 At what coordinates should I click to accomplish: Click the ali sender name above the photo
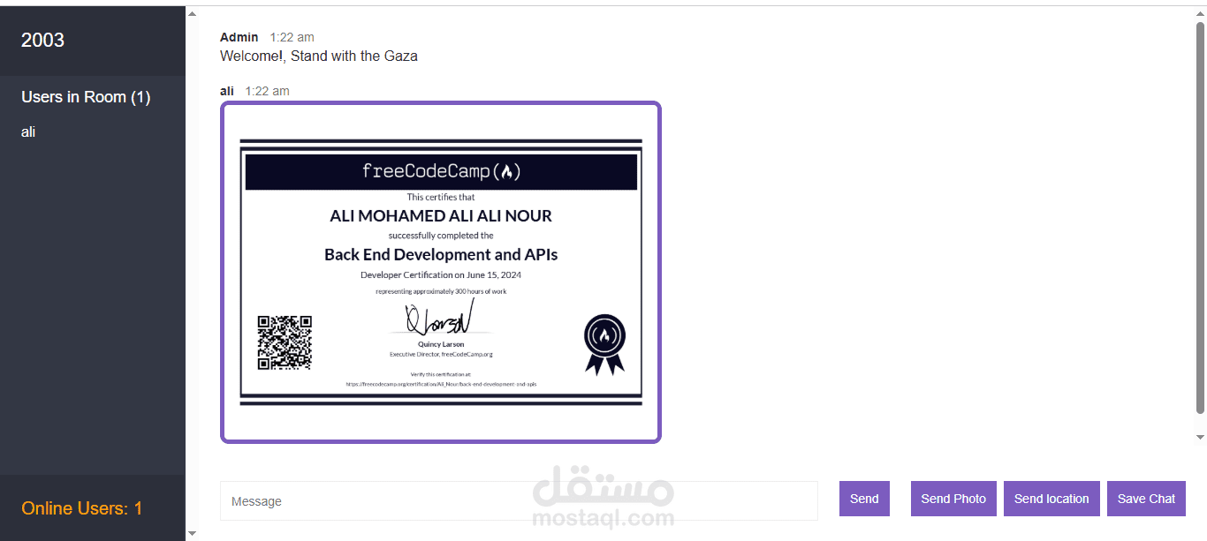click(x=227, y=91)
